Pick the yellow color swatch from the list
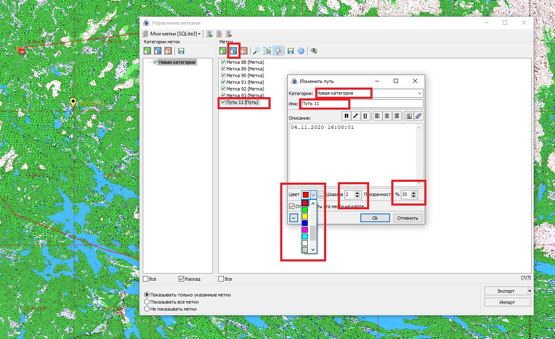555x339 pixels. [305, 216]
